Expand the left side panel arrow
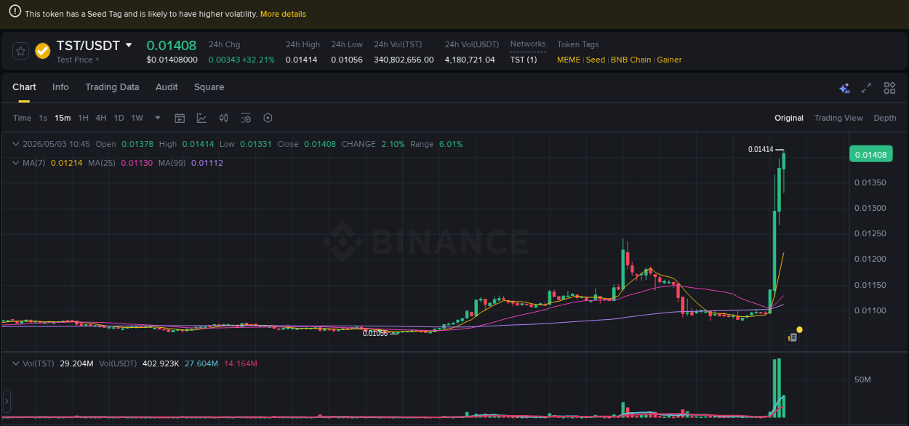Viewport: 909px width, 426px height. pos(7,401)
